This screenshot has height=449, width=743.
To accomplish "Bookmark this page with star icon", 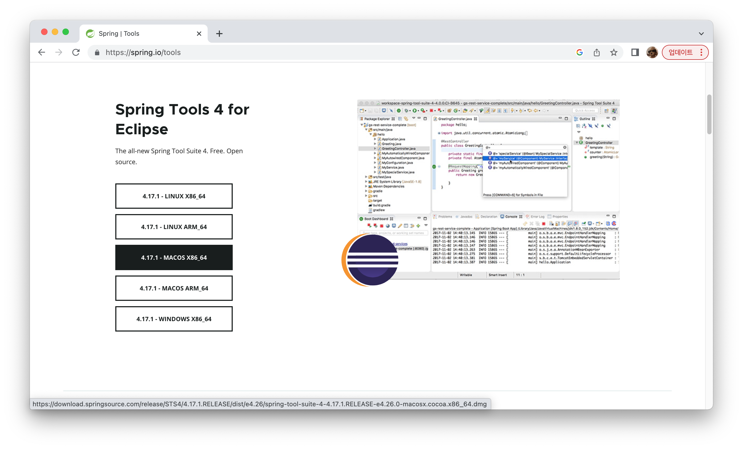I will point(614,53).
